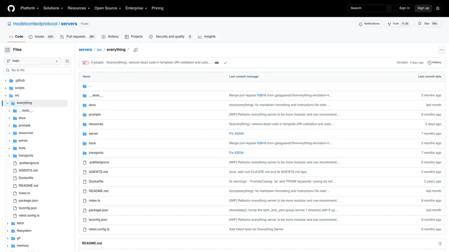
Task: Expand the scripts folder in tree
Action: coord(6,88)
